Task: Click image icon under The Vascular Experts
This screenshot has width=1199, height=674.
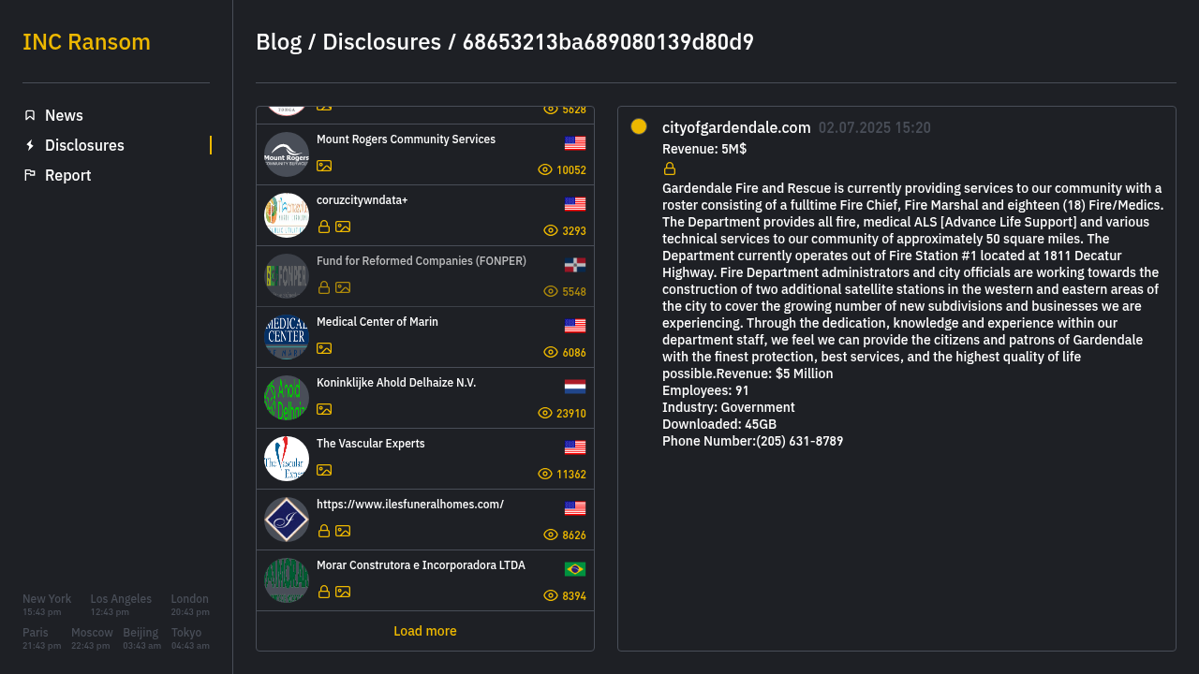Action: pyautogui.click(x=324, y=470)
